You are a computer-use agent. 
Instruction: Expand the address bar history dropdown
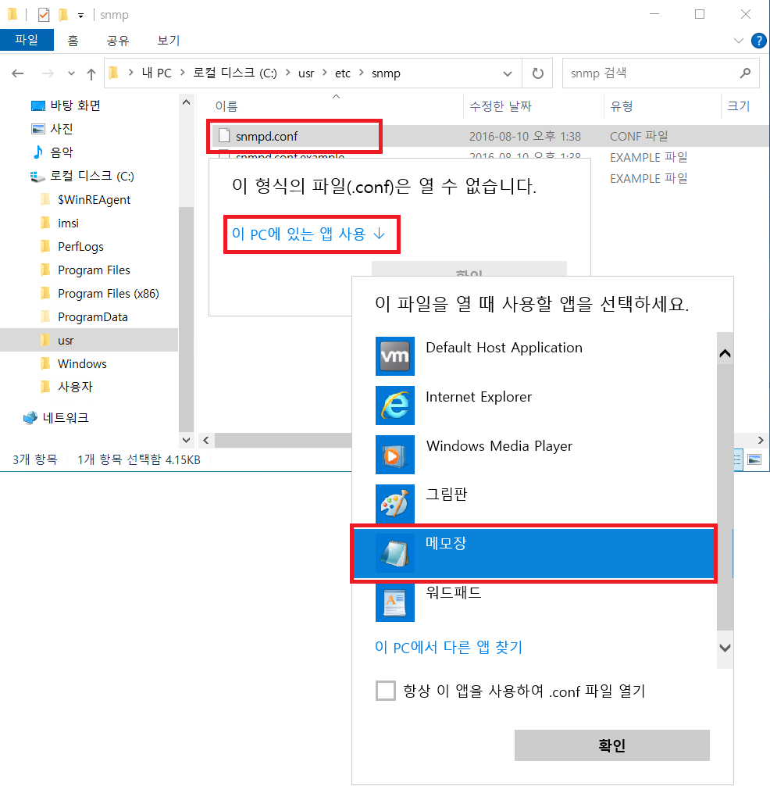(508, 73)
